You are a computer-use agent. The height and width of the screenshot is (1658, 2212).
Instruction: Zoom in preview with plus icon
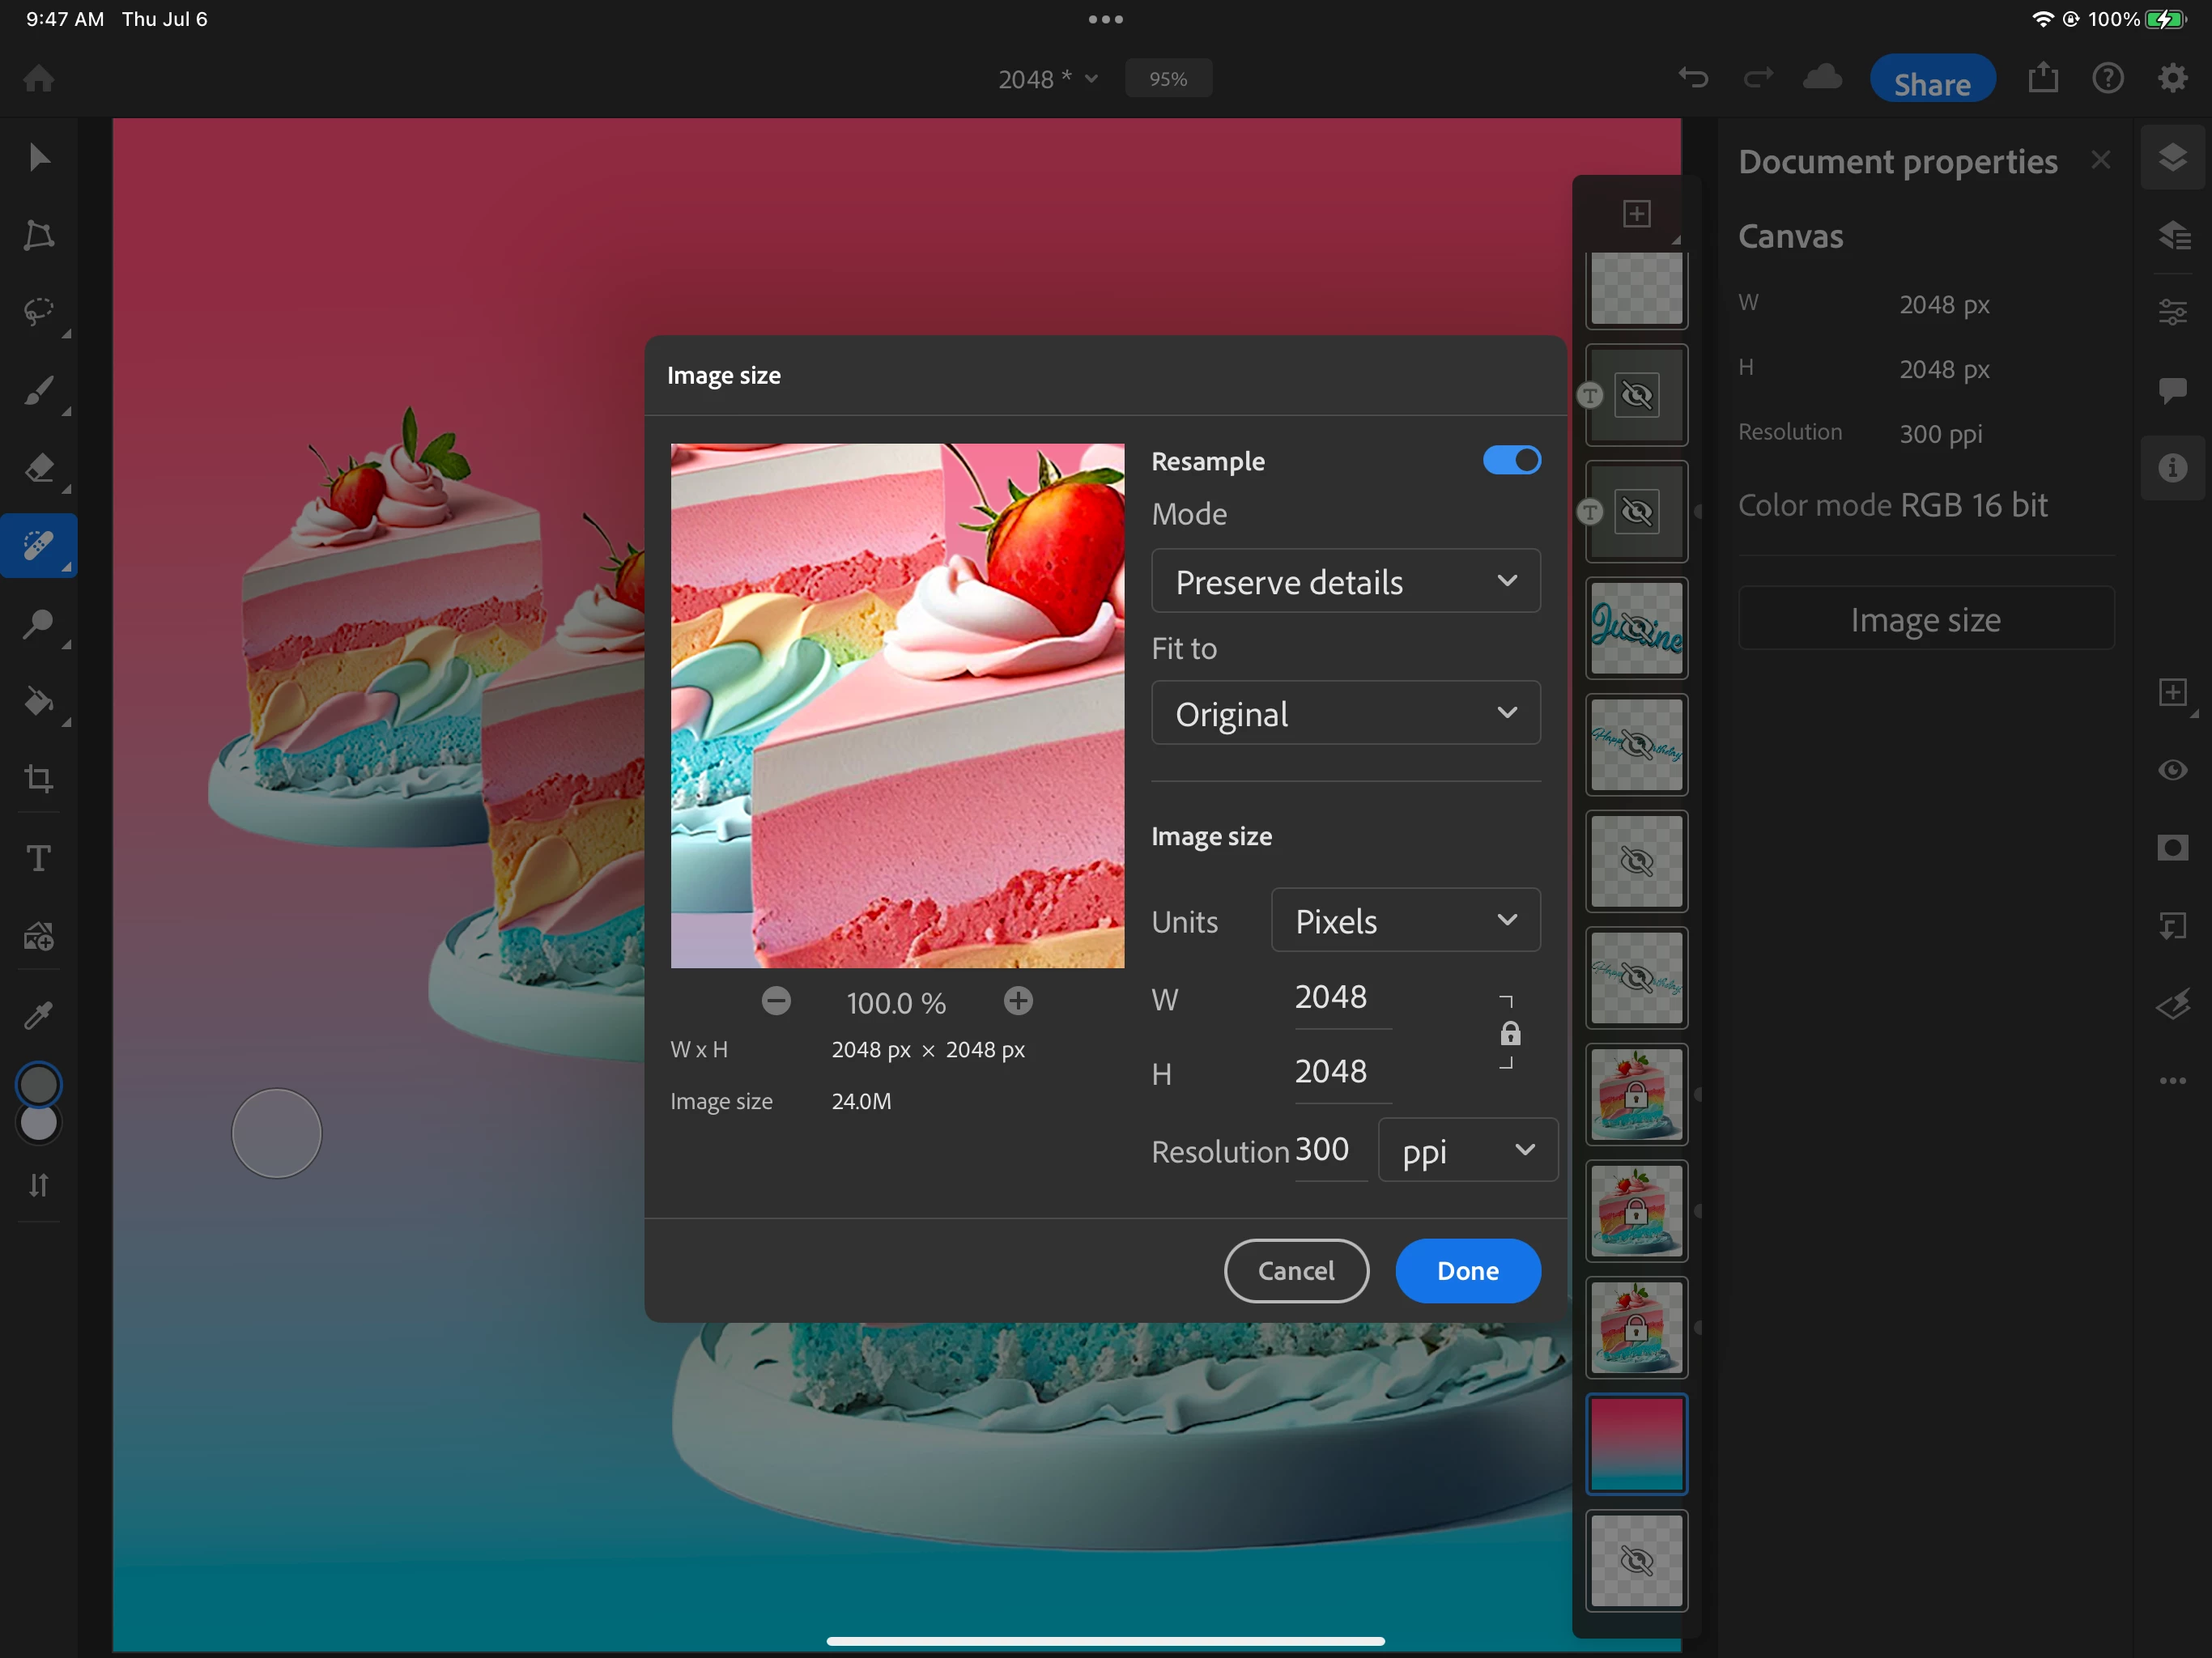coord(1018,1001)
